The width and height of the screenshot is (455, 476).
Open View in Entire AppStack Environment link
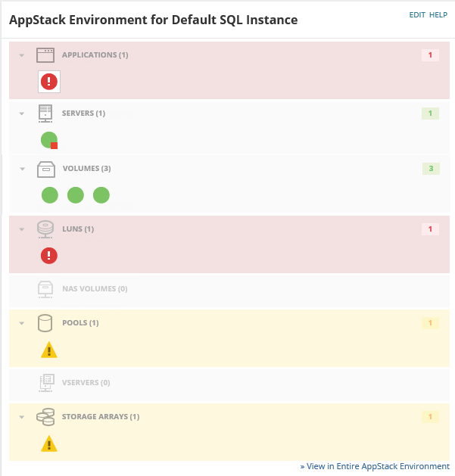pyautogui.click(x=375, y=466)
